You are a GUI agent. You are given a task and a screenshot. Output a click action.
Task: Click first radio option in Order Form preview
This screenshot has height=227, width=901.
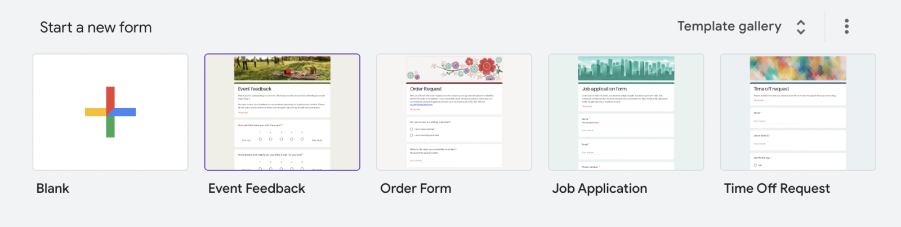coord(412,129)
